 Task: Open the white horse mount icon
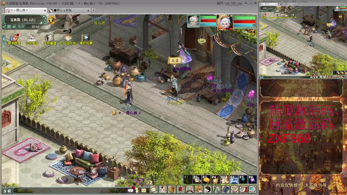pos(216,190)
